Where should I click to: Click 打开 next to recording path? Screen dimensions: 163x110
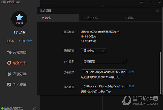coord(131,72)
